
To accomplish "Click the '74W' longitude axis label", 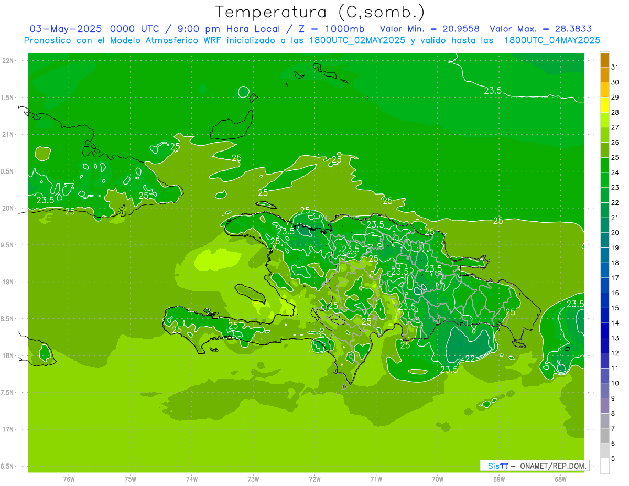I will (x=192, y=479).
